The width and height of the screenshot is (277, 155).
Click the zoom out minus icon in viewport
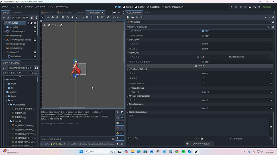49,25
